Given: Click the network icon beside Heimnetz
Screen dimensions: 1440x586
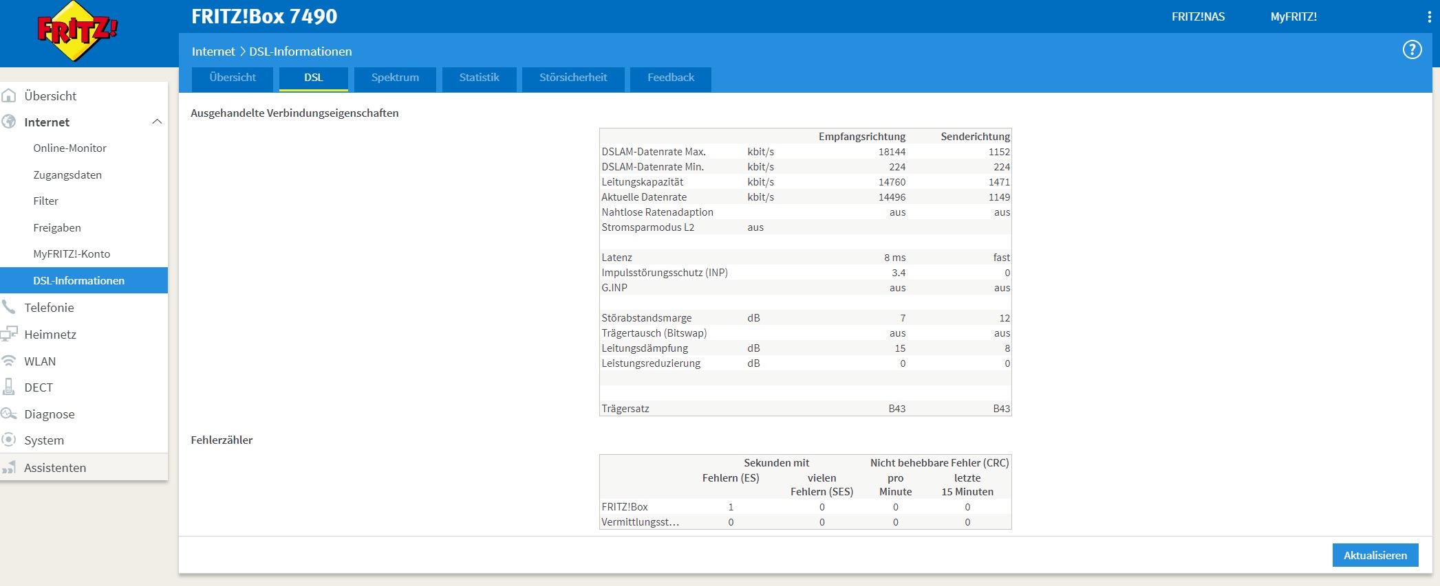Looking at the screenshot, I should pyautogui.click(x=9, y=334).
